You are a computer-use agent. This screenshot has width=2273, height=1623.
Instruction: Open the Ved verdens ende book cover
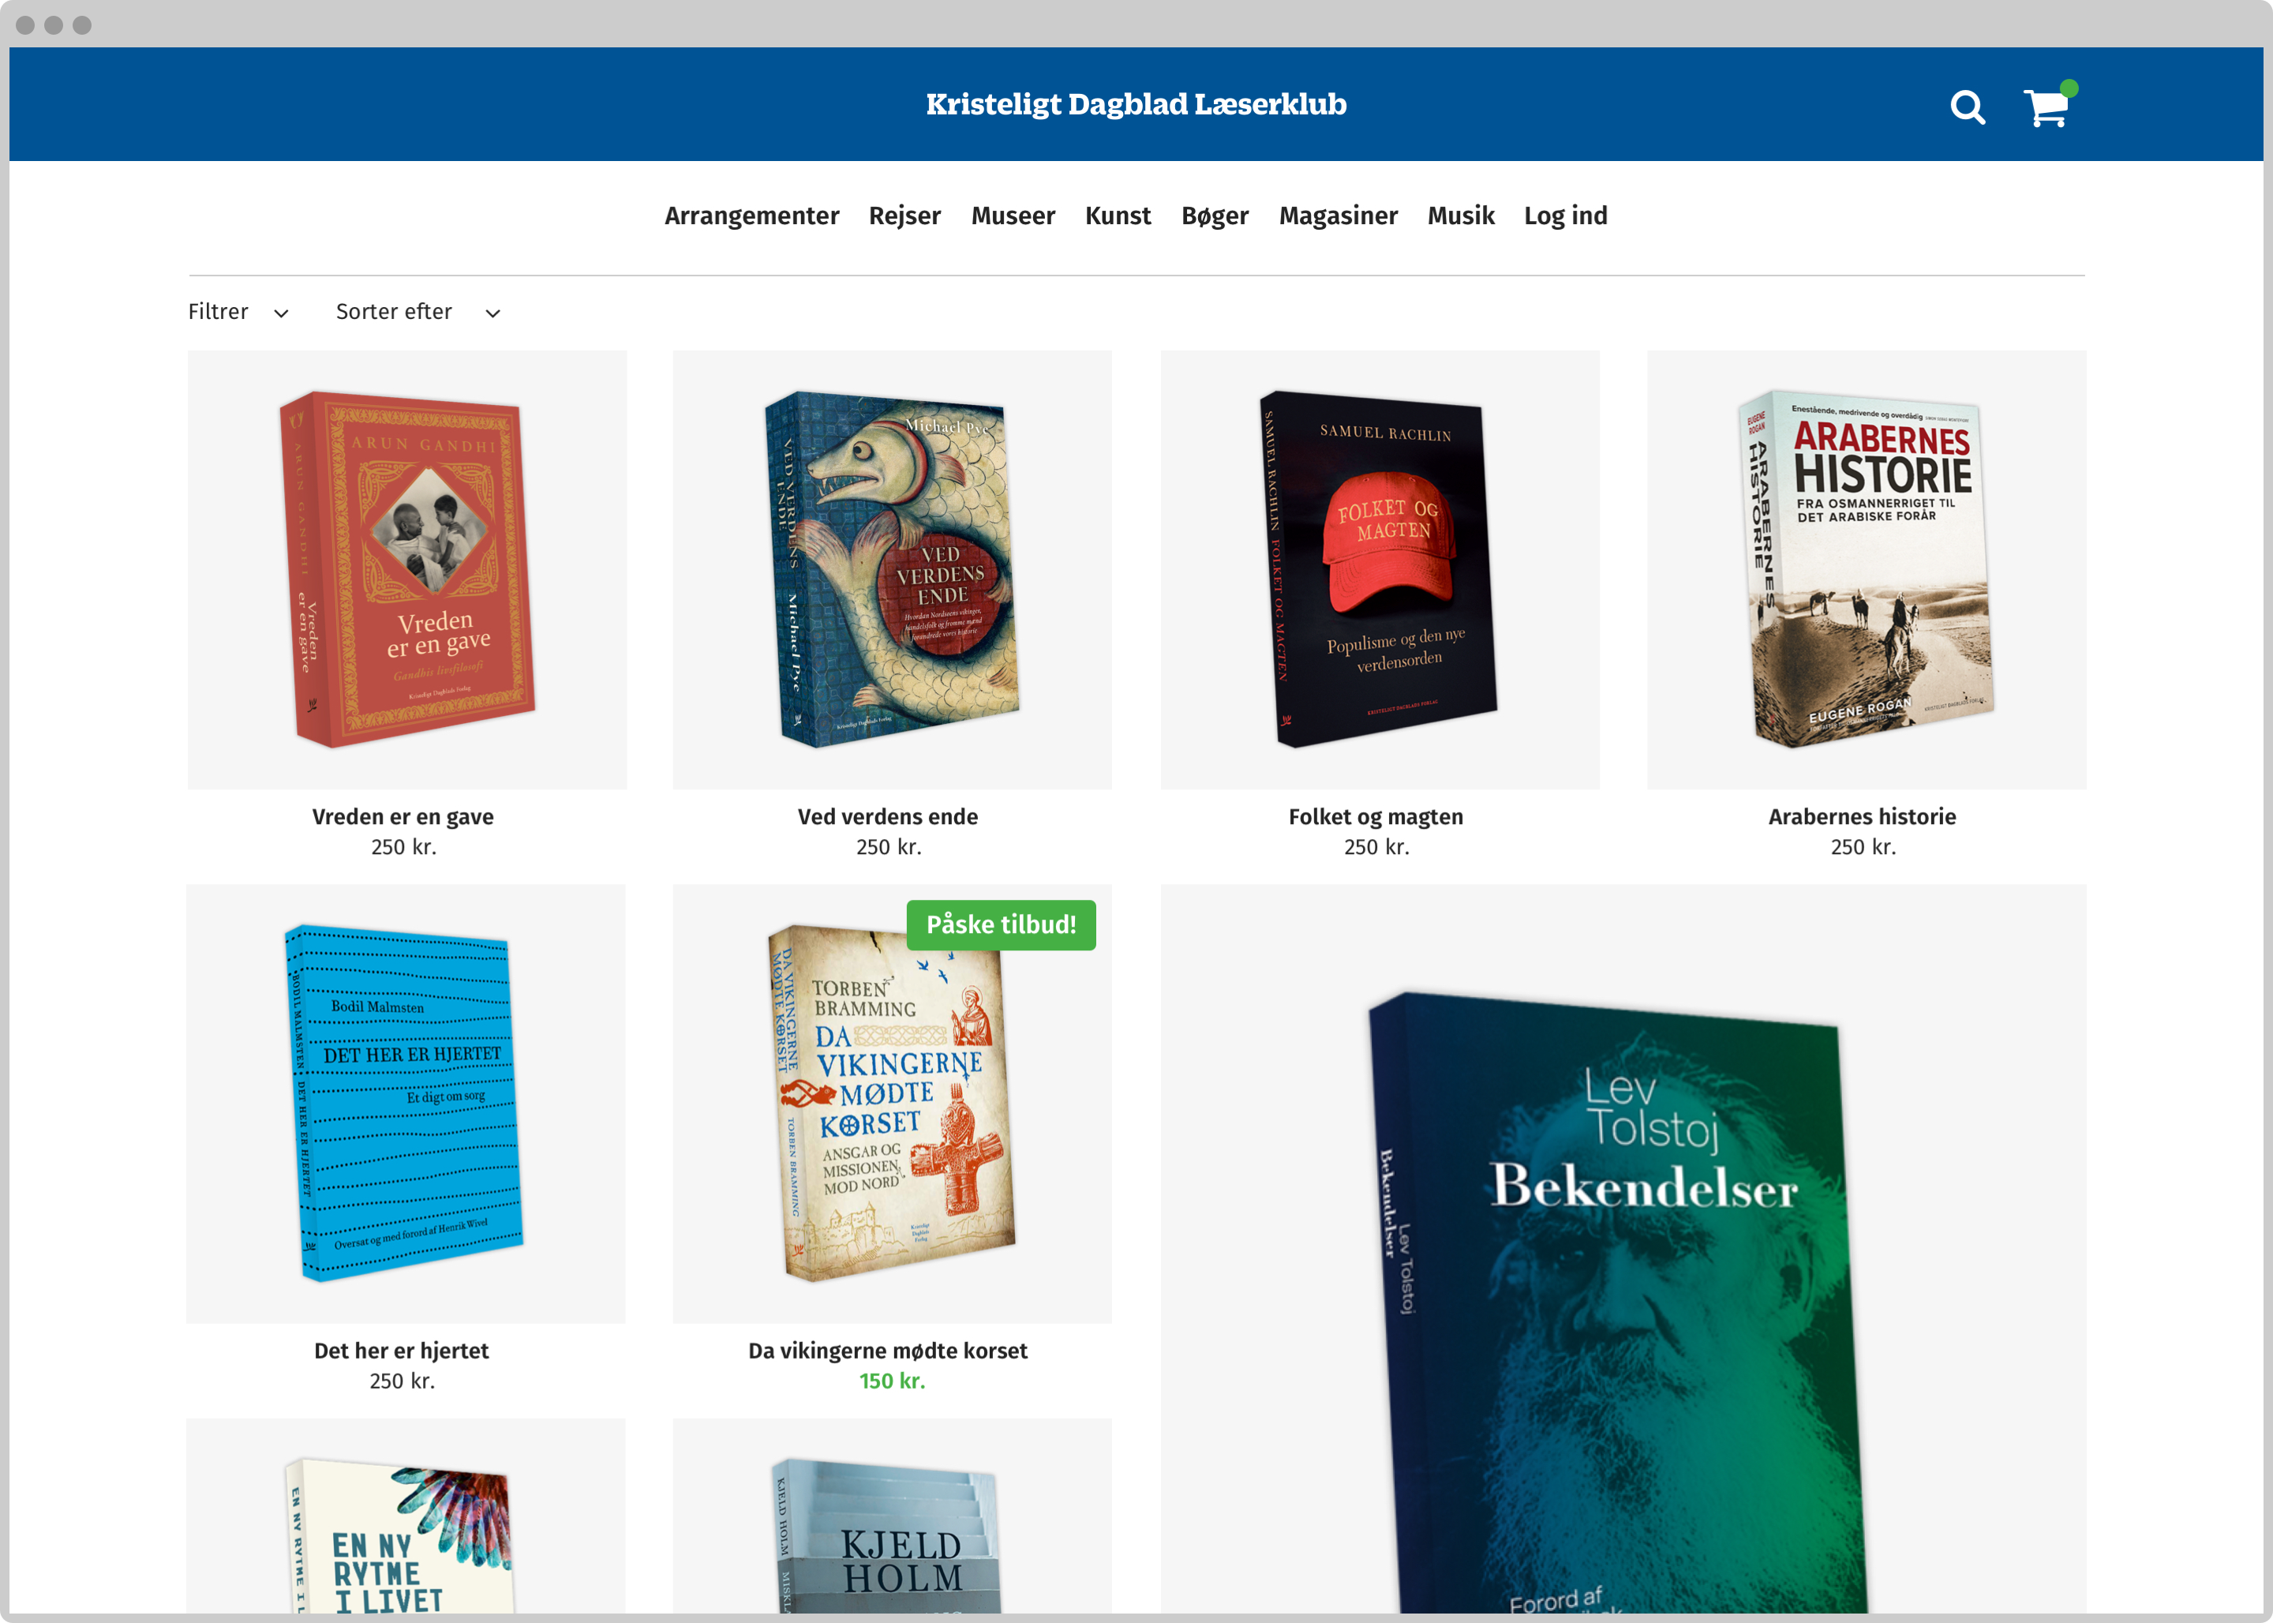pos(891,570)
